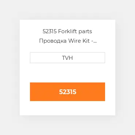The width and height of the screenshot is (135, 135).
Task: Click the word Проводка in the title
Action: (x=53, y=41)
